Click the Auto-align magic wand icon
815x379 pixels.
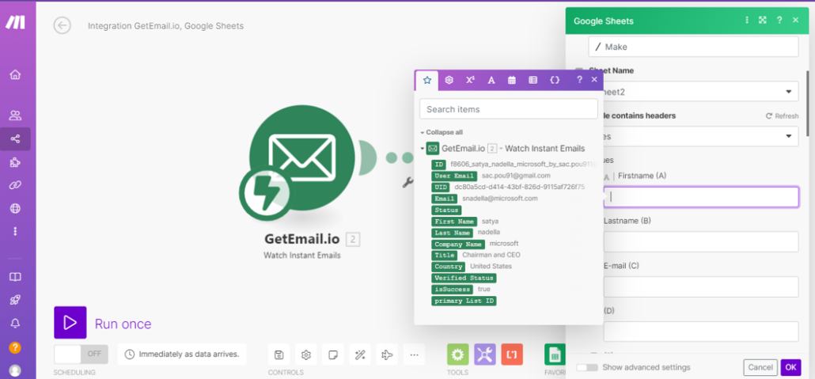click(360, 354)
